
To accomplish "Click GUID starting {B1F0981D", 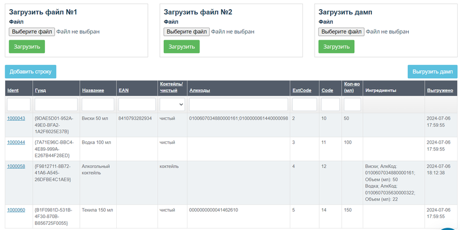I will tap(53, 217).
